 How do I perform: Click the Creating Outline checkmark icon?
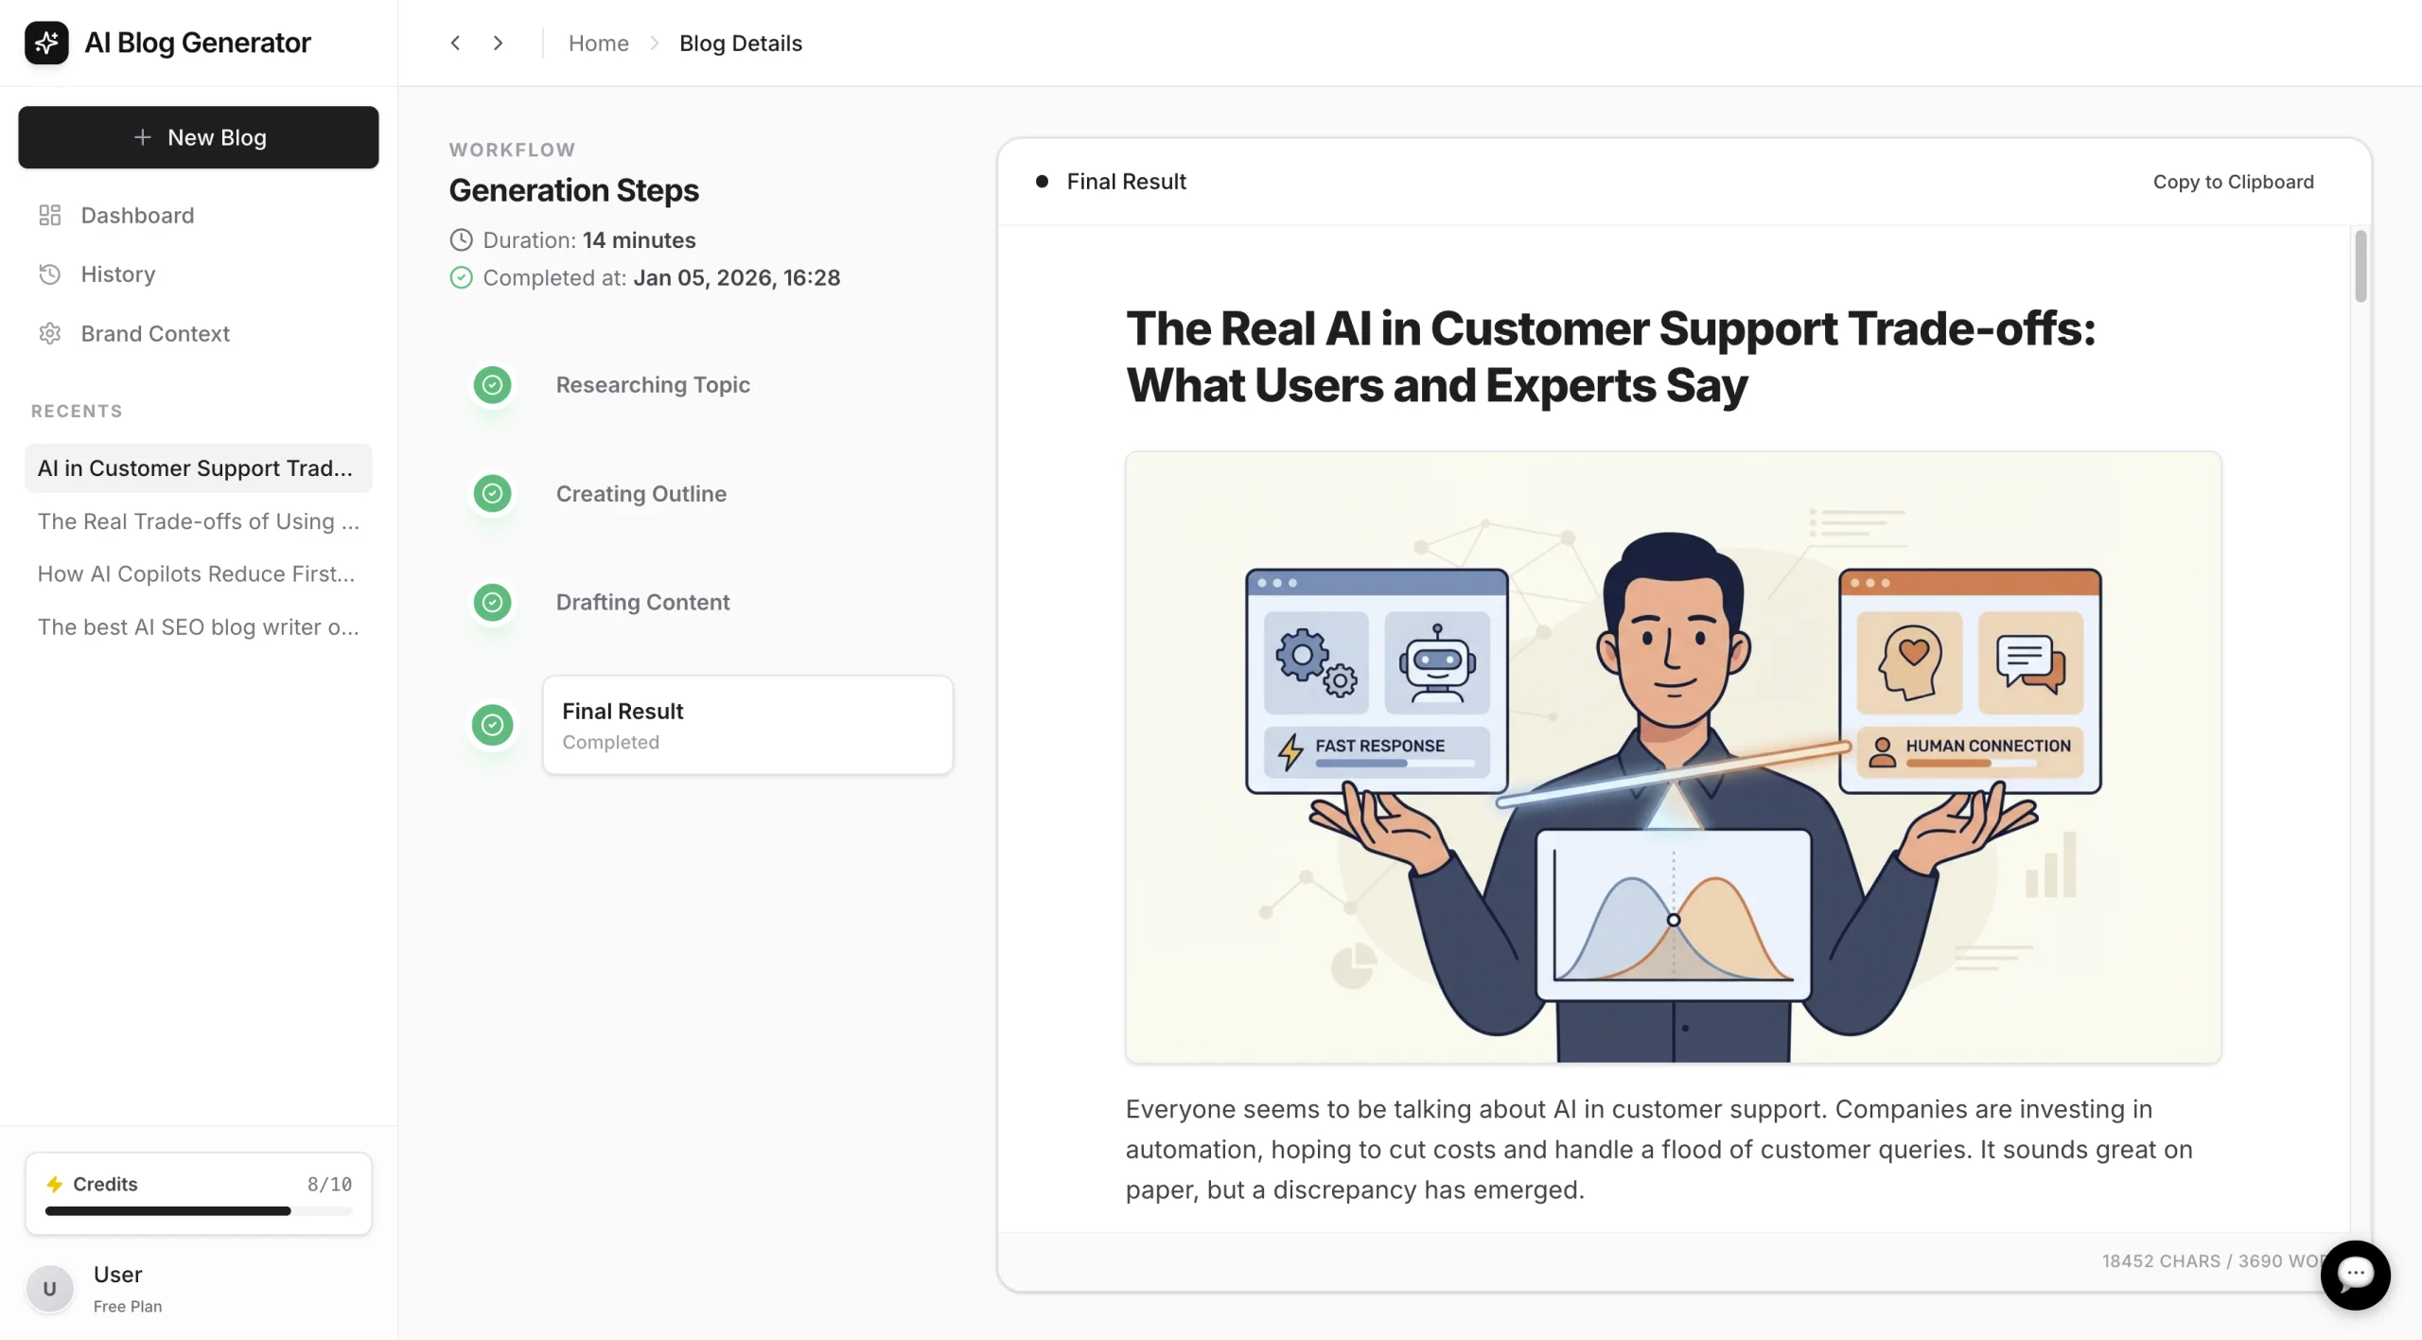tap(492, 493)
